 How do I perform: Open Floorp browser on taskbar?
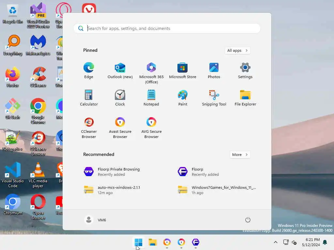click(x=196, y=242)
